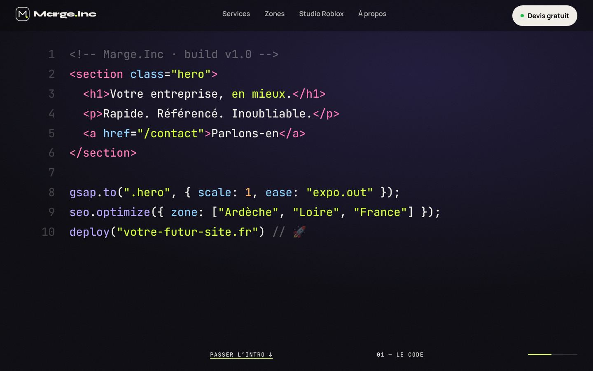Click the 'seo.optimize' code text
This screenshot has height=371, width=593.
point(110,212)
